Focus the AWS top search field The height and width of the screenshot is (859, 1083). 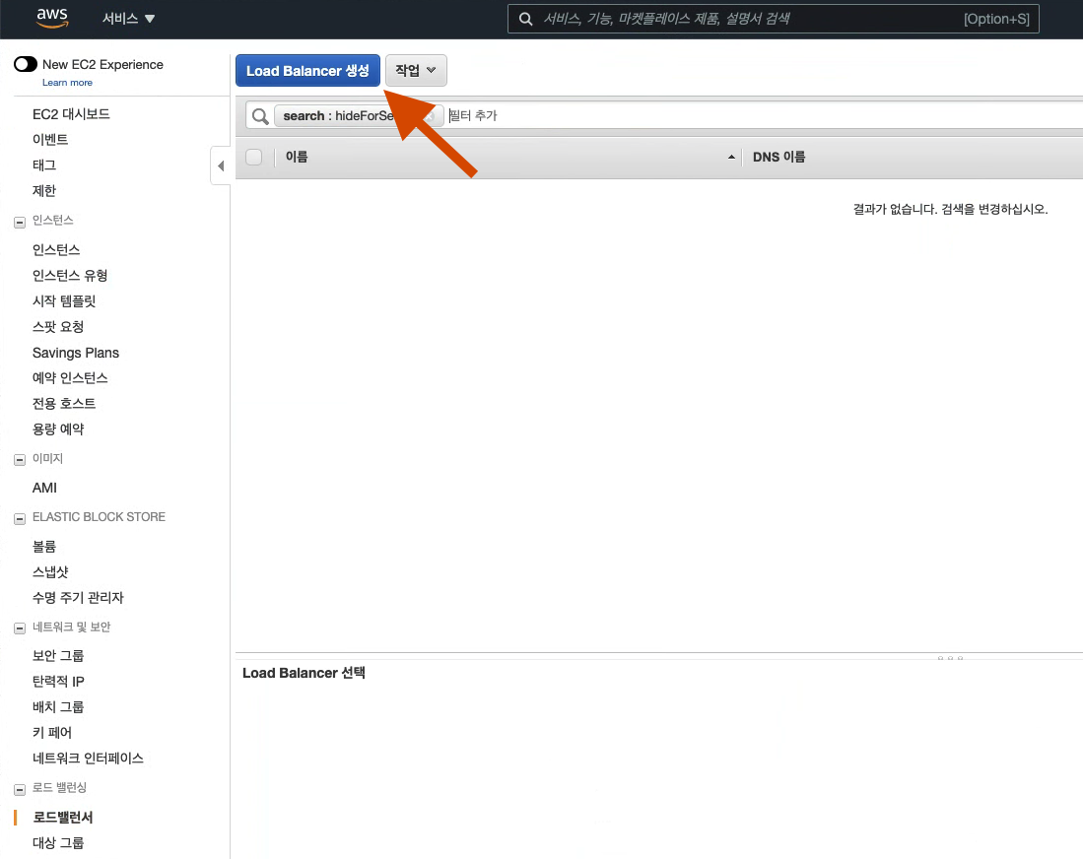pyautogui.click(x=773, y=19)
